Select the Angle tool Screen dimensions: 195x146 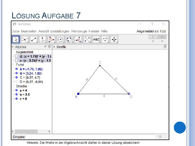tap(78, 39)
